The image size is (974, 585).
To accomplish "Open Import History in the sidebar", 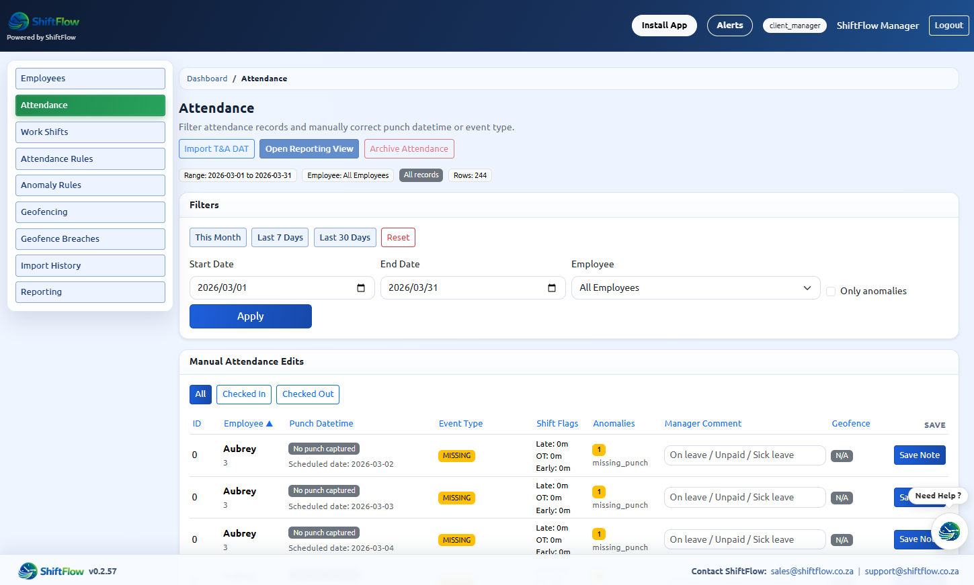I will 90,266.
